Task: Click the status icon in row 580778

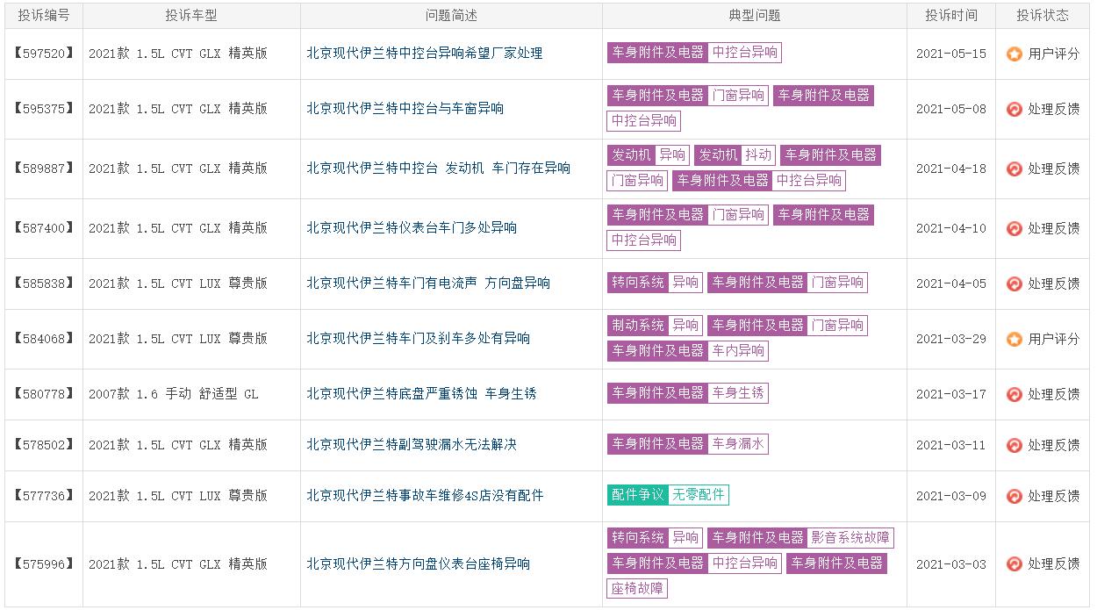Action: (1014, 395)
